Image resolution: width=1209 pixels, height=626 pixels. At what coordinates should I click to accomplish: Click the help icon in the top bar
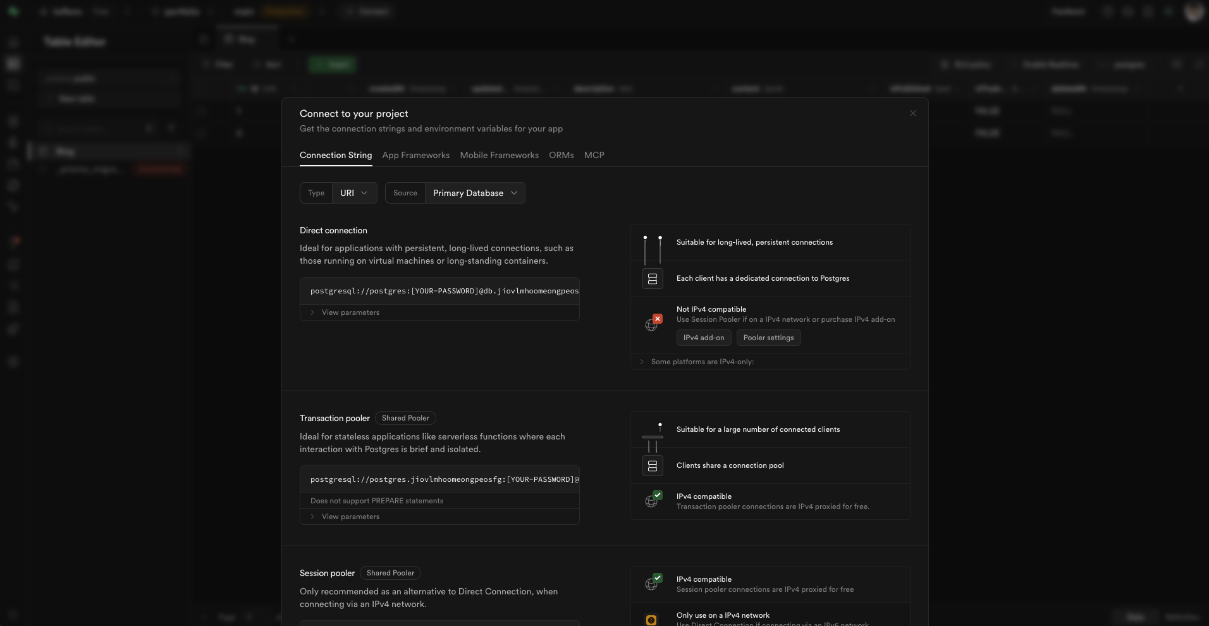pyautogui.click(x=1108, y=11)
